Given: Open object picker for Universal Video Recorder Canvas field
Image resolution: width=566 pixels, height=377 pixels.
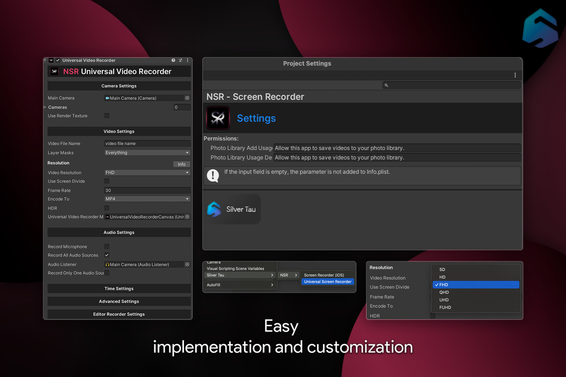Looking at the screenshot, I should (187, 217).
